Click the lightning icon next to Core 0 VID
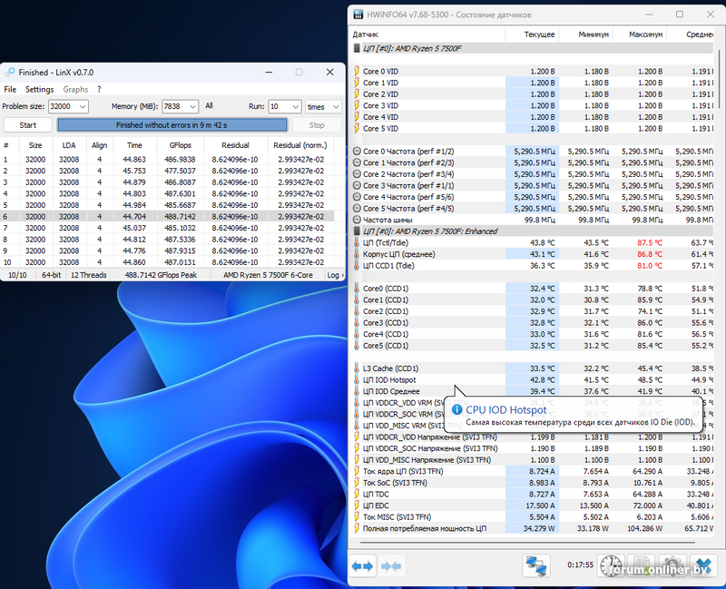Screen dimensions: 726x589 357,71
